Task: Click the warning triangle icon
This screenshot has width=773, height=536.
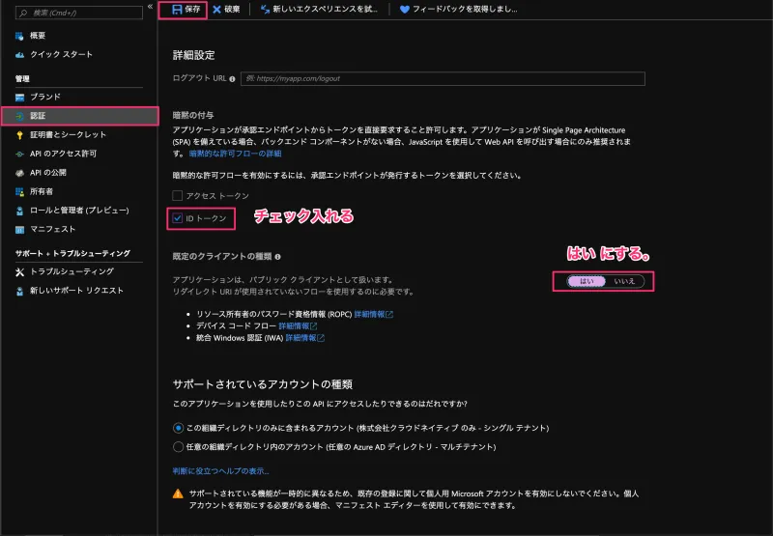Action: [x=178, y=494]
